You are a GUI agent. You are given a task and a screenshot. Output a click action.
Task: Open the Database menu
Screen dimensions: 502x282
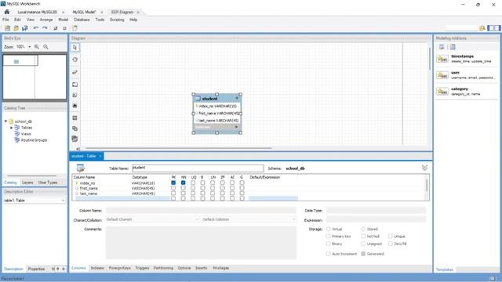(x=82, y=20)
